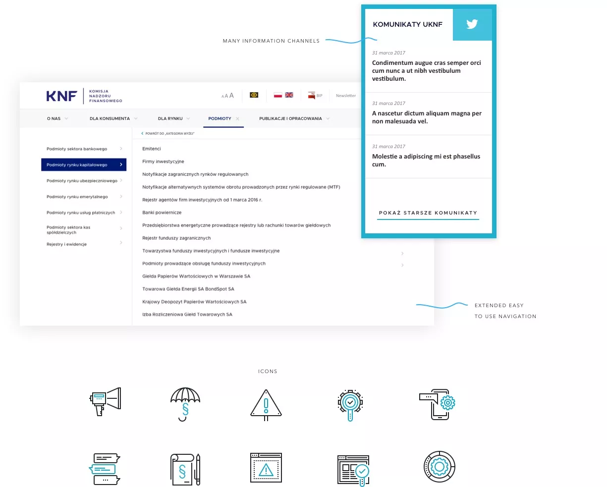
Task: Select the megaphone icon
Action: [x=106, y=401]
